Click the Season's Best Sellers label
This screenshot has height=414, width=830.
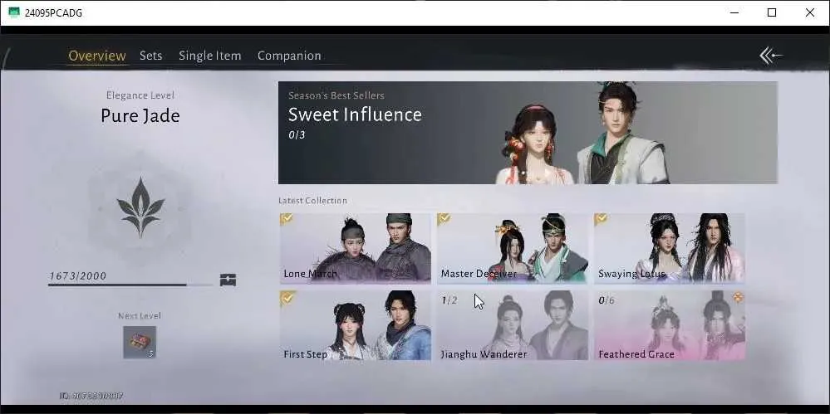coord(336,95)
